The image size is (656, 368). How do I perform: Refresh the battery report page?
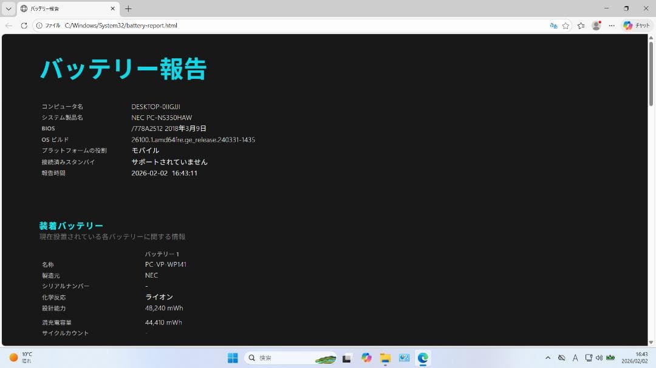[x=24, y=25]
